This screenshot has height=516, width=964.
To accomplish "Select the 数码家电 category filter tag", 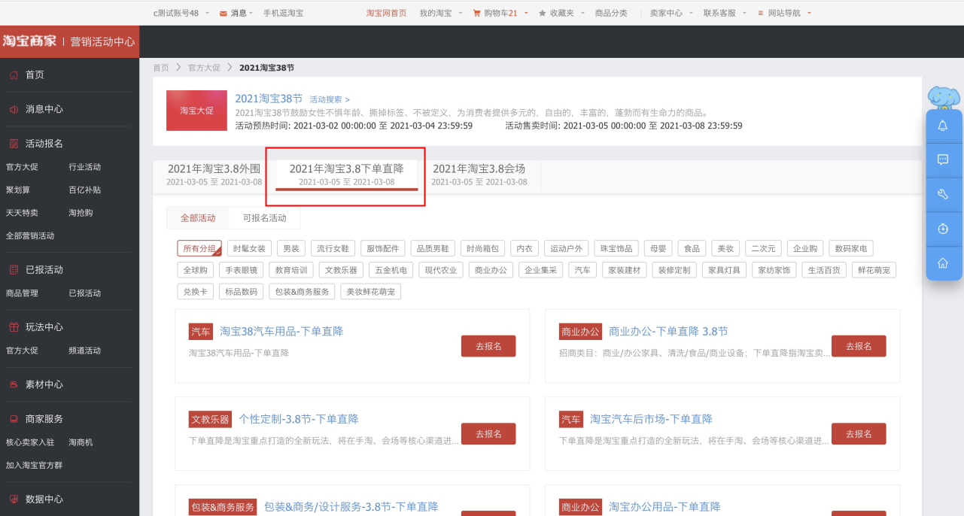I will (851, 249).
